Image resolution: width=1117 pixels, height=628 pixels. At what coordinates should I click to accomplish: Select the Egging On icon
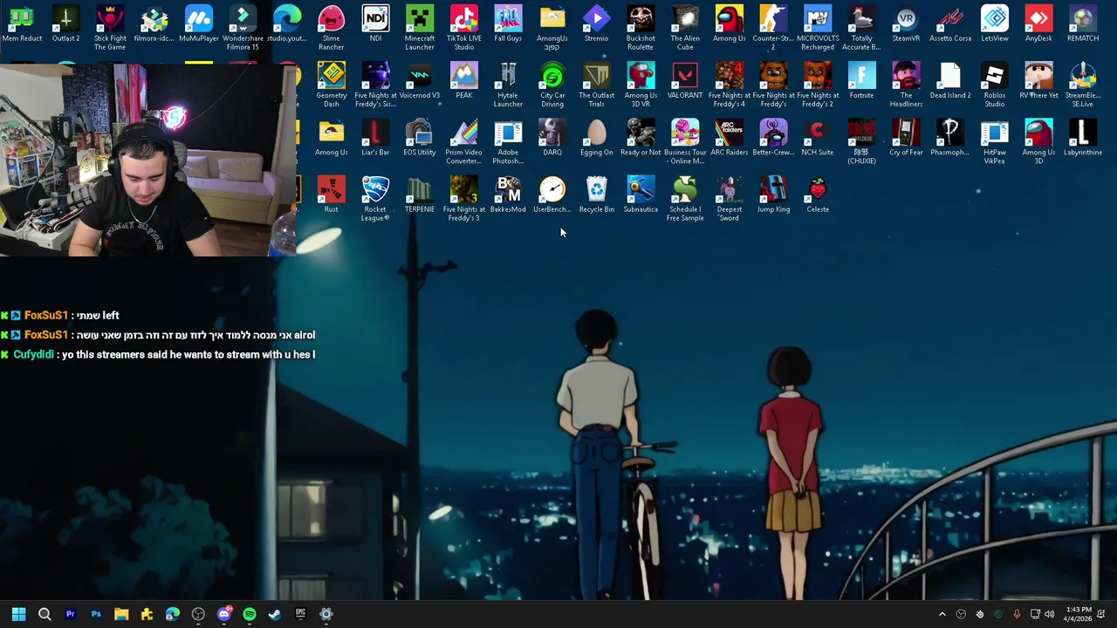(x=596, y=138)
